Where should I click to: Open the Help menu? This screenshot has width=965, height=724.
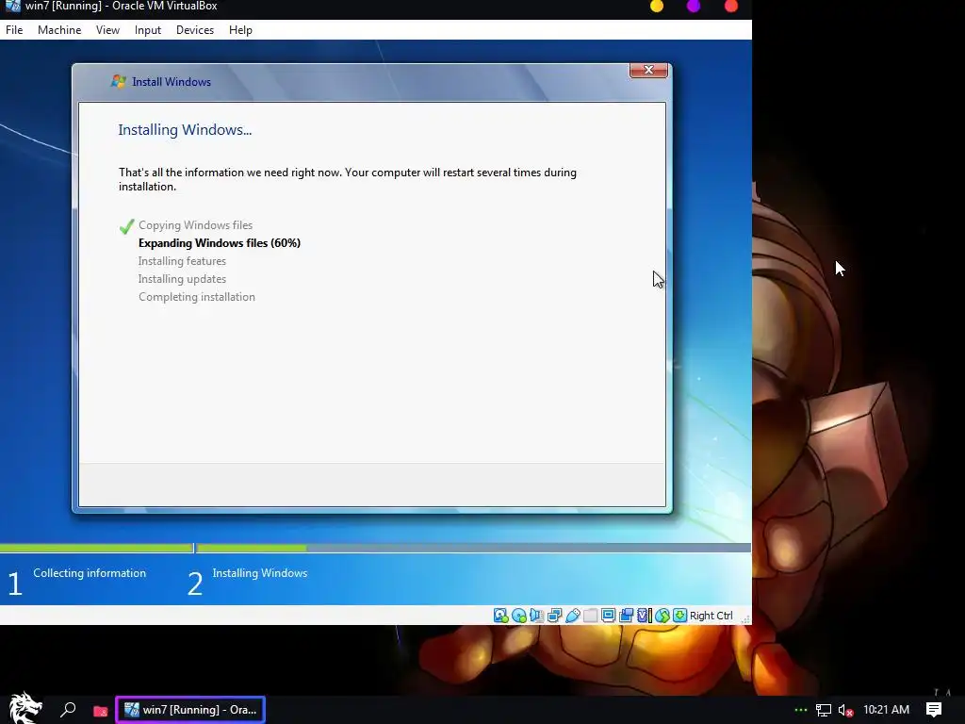(240, 29)
